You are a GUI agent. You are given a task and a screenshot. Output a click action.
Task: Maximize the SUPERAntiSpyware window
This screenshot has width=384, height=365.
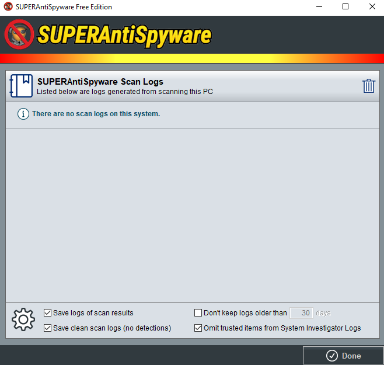tap(345, 6)
